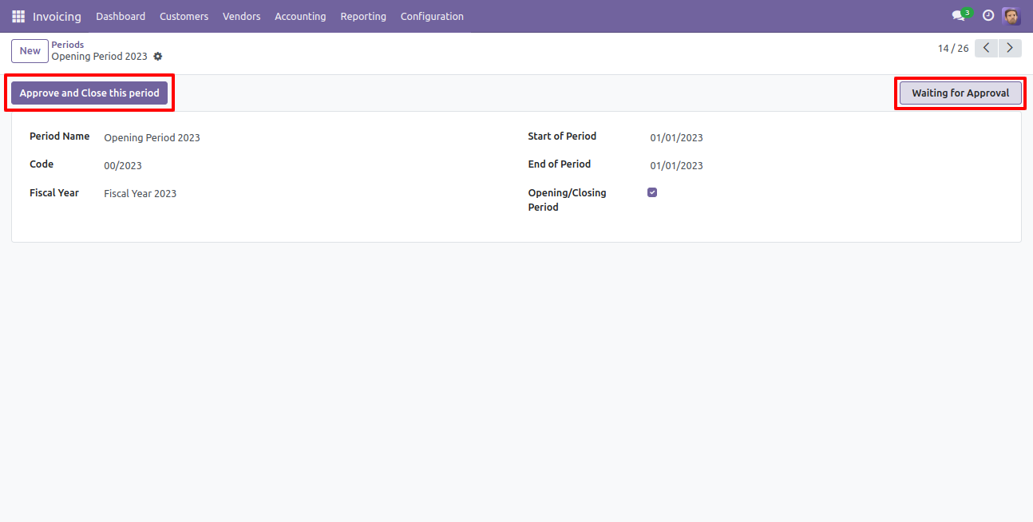
Task: Open the Accounting menu
Action: (300, 16)
